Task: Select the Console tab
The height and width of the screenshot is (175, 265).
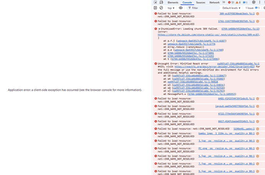Action: [x=187, y=3]
